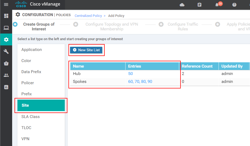Open the hamburger navigation menu
The image size is (250, 146).
6,4
